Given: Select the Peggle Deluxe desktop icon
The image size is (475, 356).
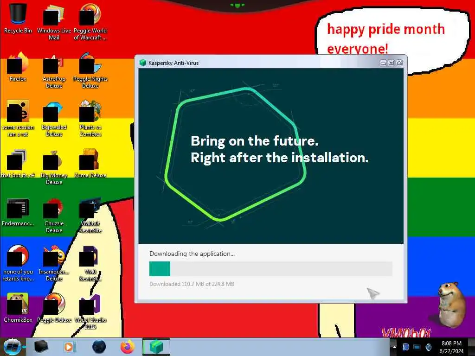Looking at the screenshot, I should click(x=54, y=308).
